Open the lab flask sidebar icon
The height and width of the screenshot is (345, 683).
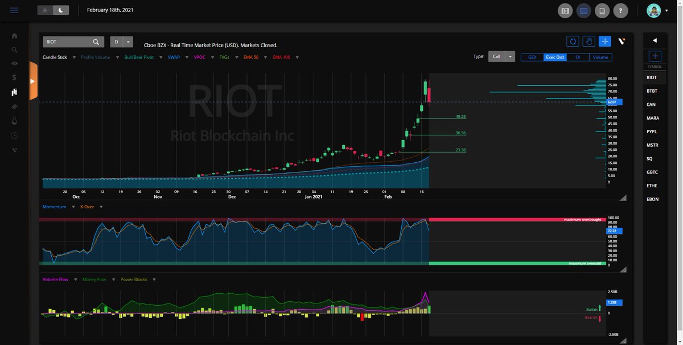pyautogui.click(x=14, y=121)
